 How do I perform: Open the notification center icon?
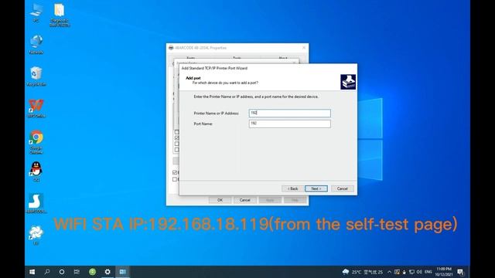click(461, 272)
